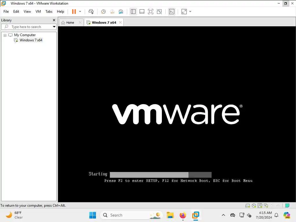Collapse the My Computer tree node
Screen dimensions: 296x222
5,35
